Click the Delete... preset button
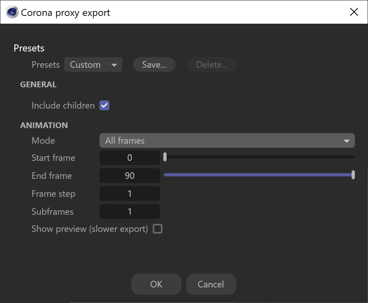Screen dimensions: 368x303 pos(212,65)
